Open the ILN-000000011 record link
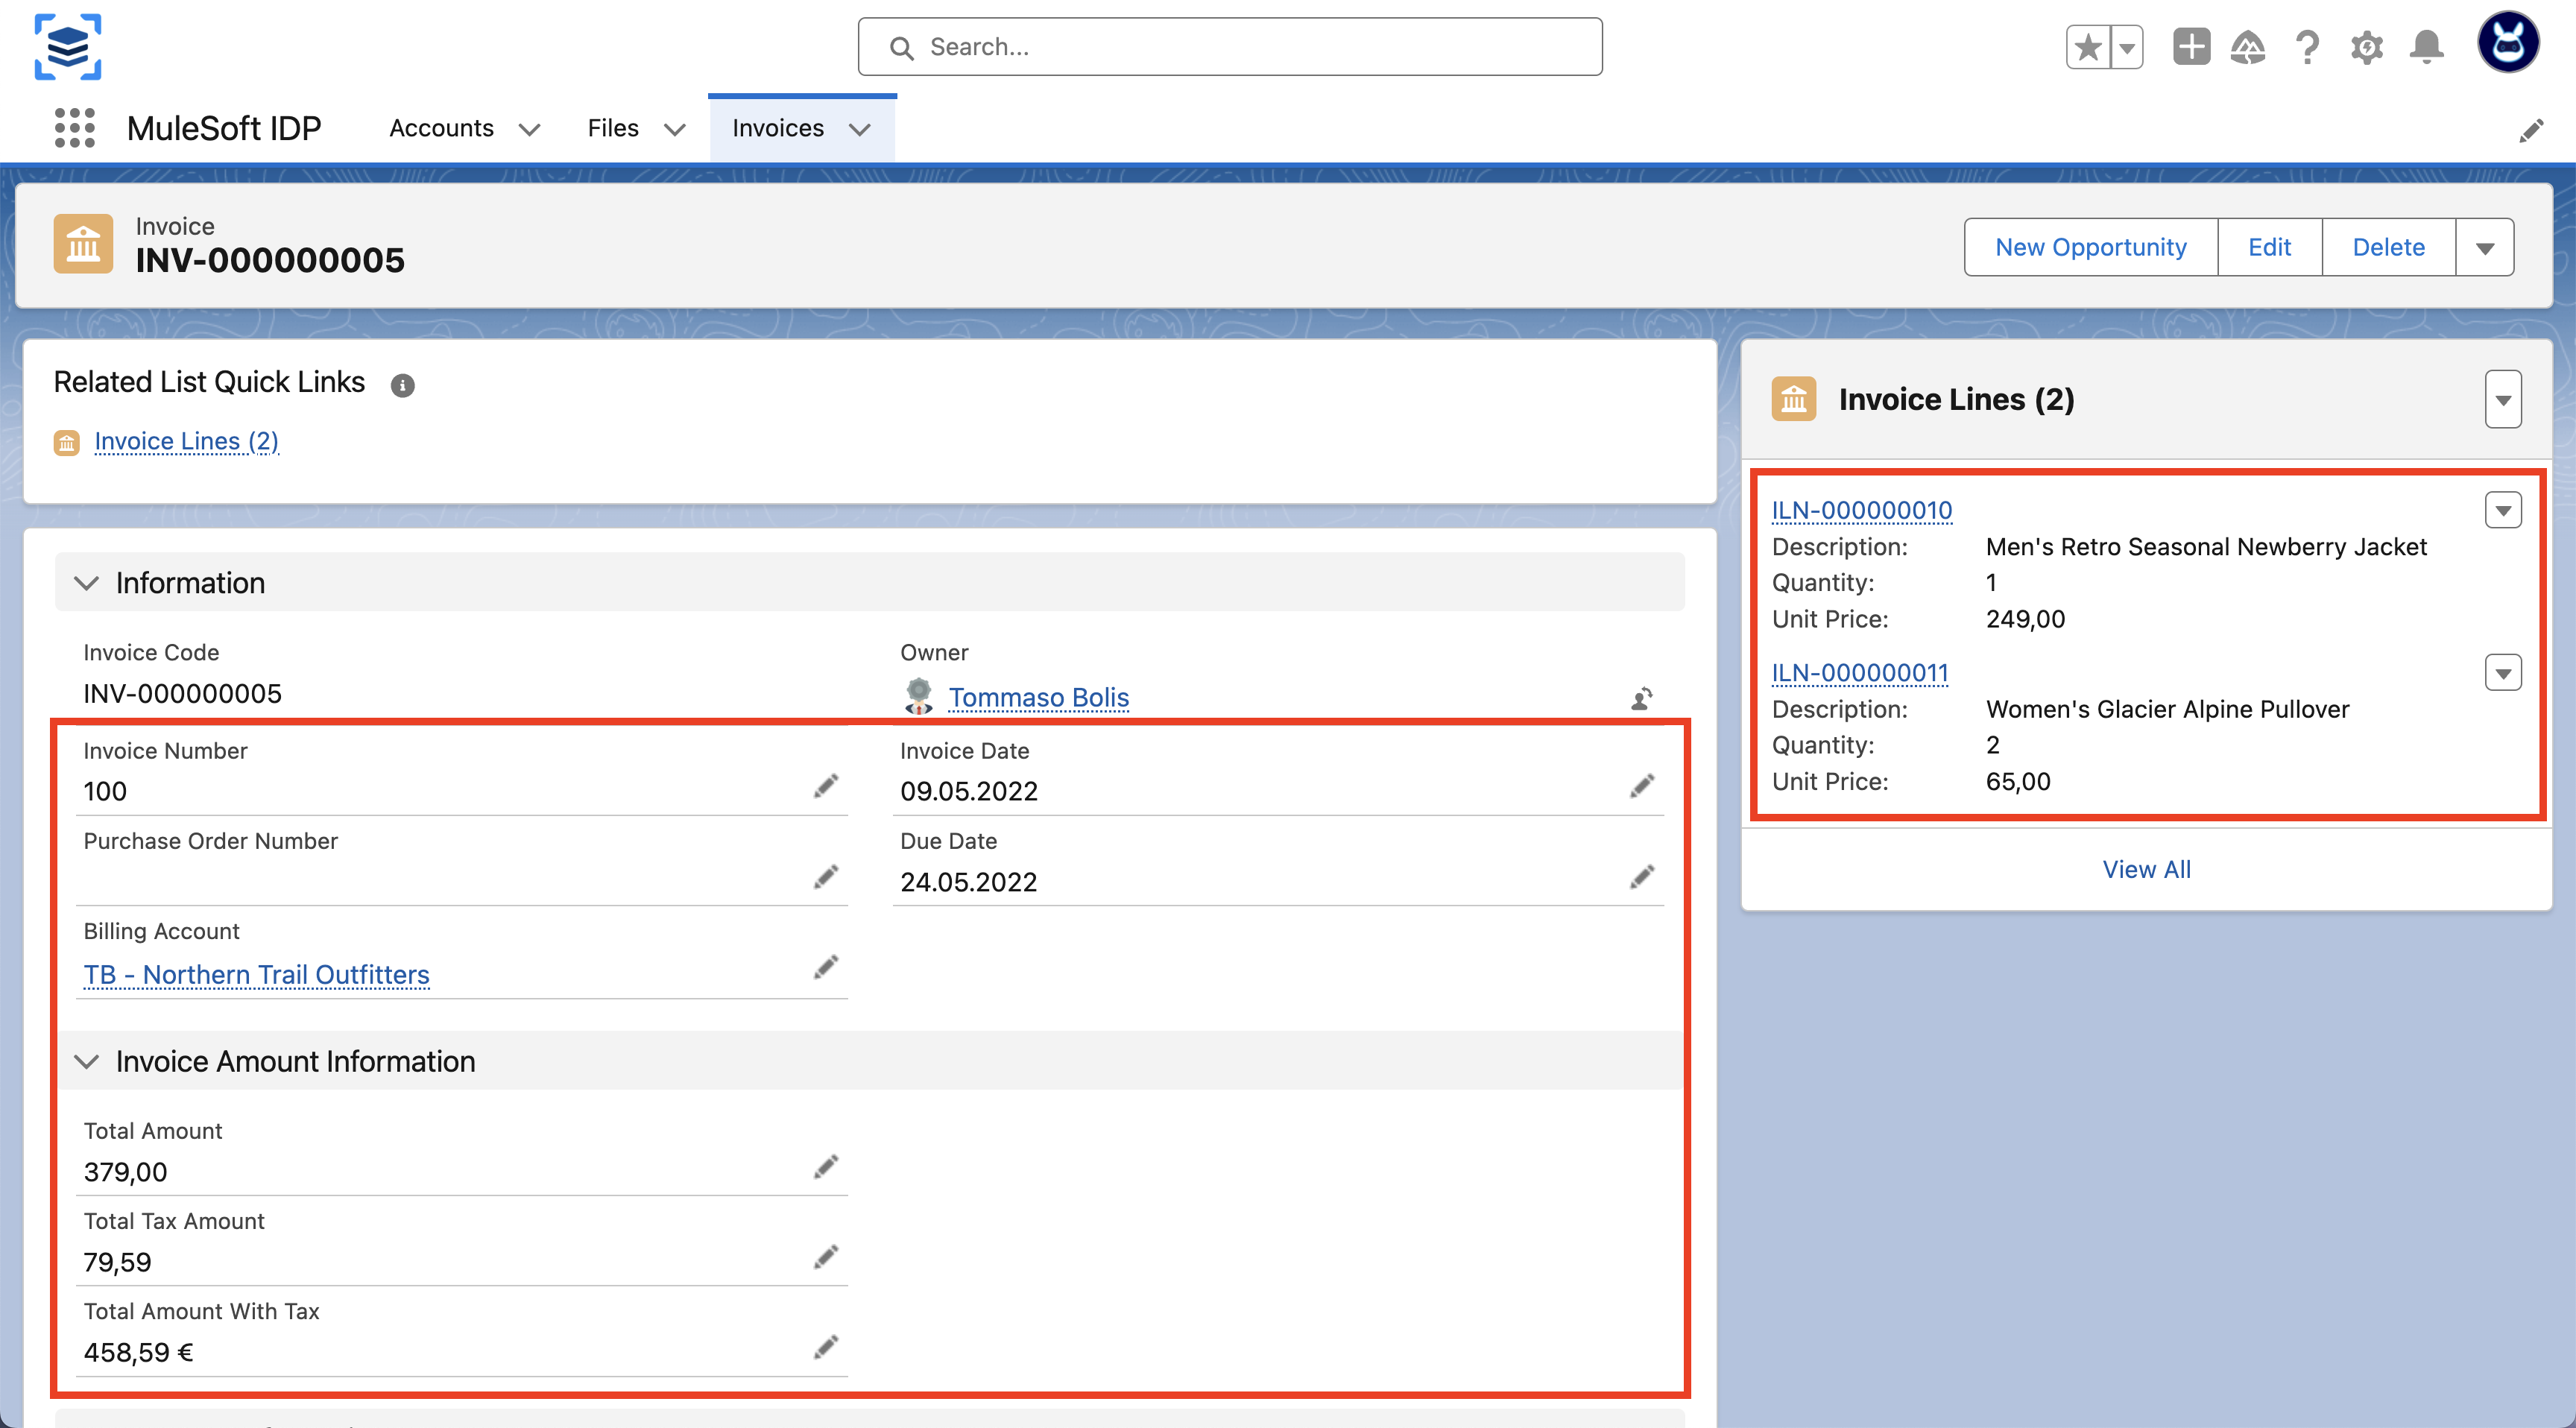This screenshot has width=2576, height=1428. (x=1859, y=673)
